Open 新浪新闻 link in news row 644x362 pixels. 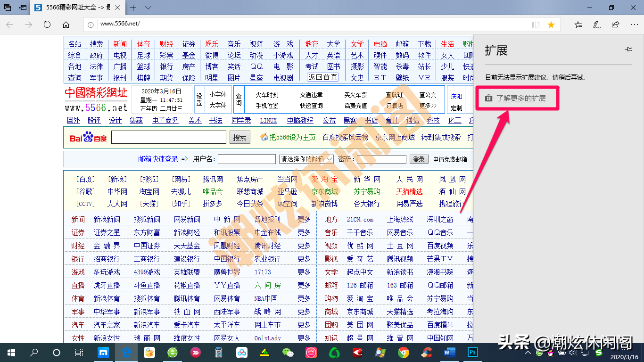coord(107,219)
